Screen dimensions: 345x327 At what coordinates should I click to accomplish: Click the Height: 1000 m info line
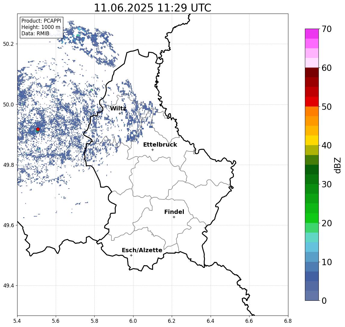click(x=41, y=27)
